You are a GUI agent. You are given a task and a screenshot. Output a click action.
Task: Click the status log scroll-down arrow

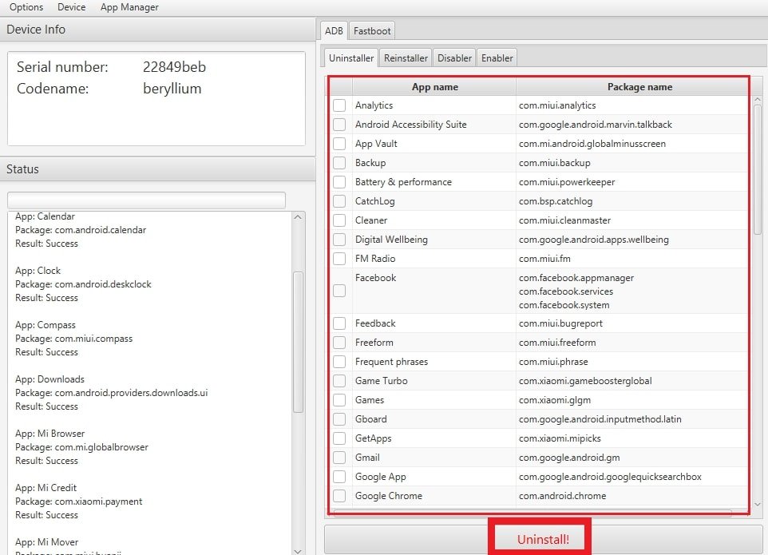point(298,550)
